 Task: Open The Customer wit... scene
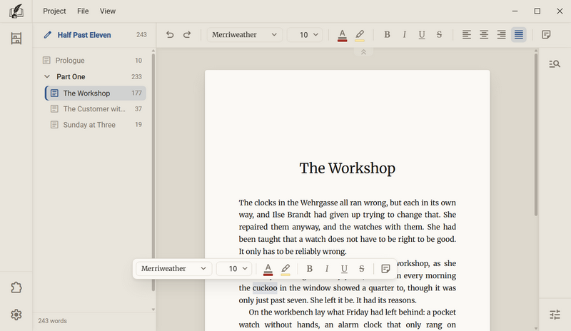96,109
